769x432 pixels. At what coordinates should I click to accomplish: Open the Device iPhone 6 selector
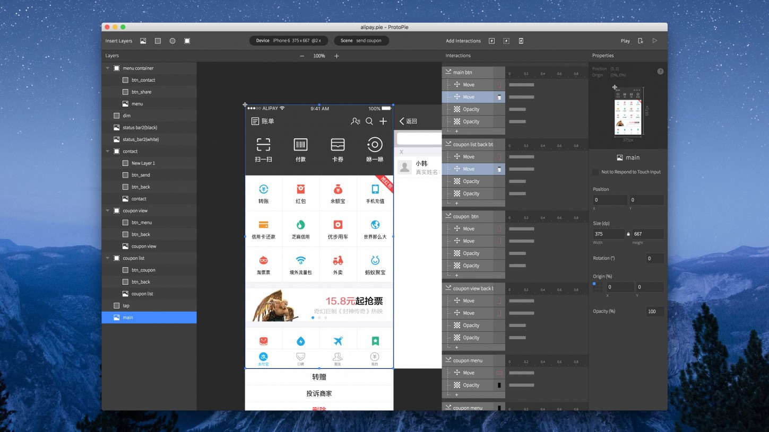pyautogui.click(x=289, y=41)
